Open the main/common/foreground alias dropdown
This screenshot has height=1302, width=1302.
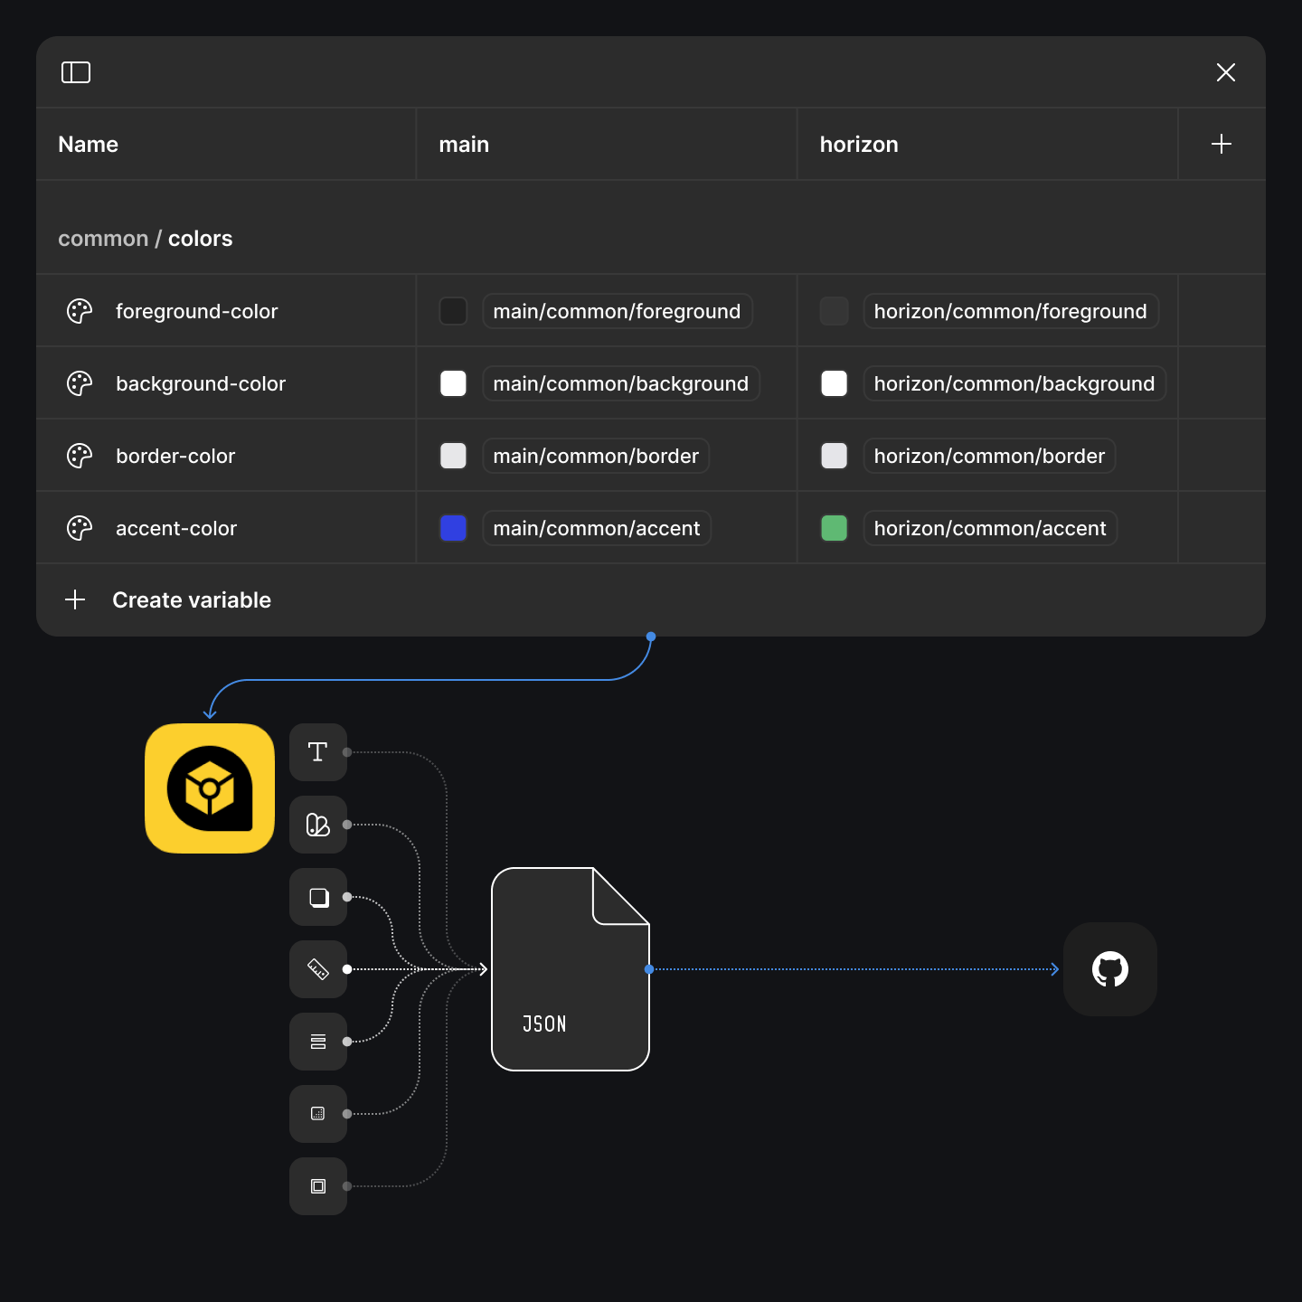[x=617, y=310]
